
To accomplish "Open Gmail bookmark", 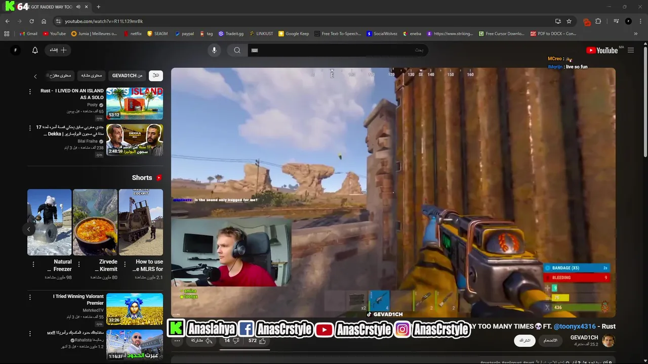I will click(28, 33).
